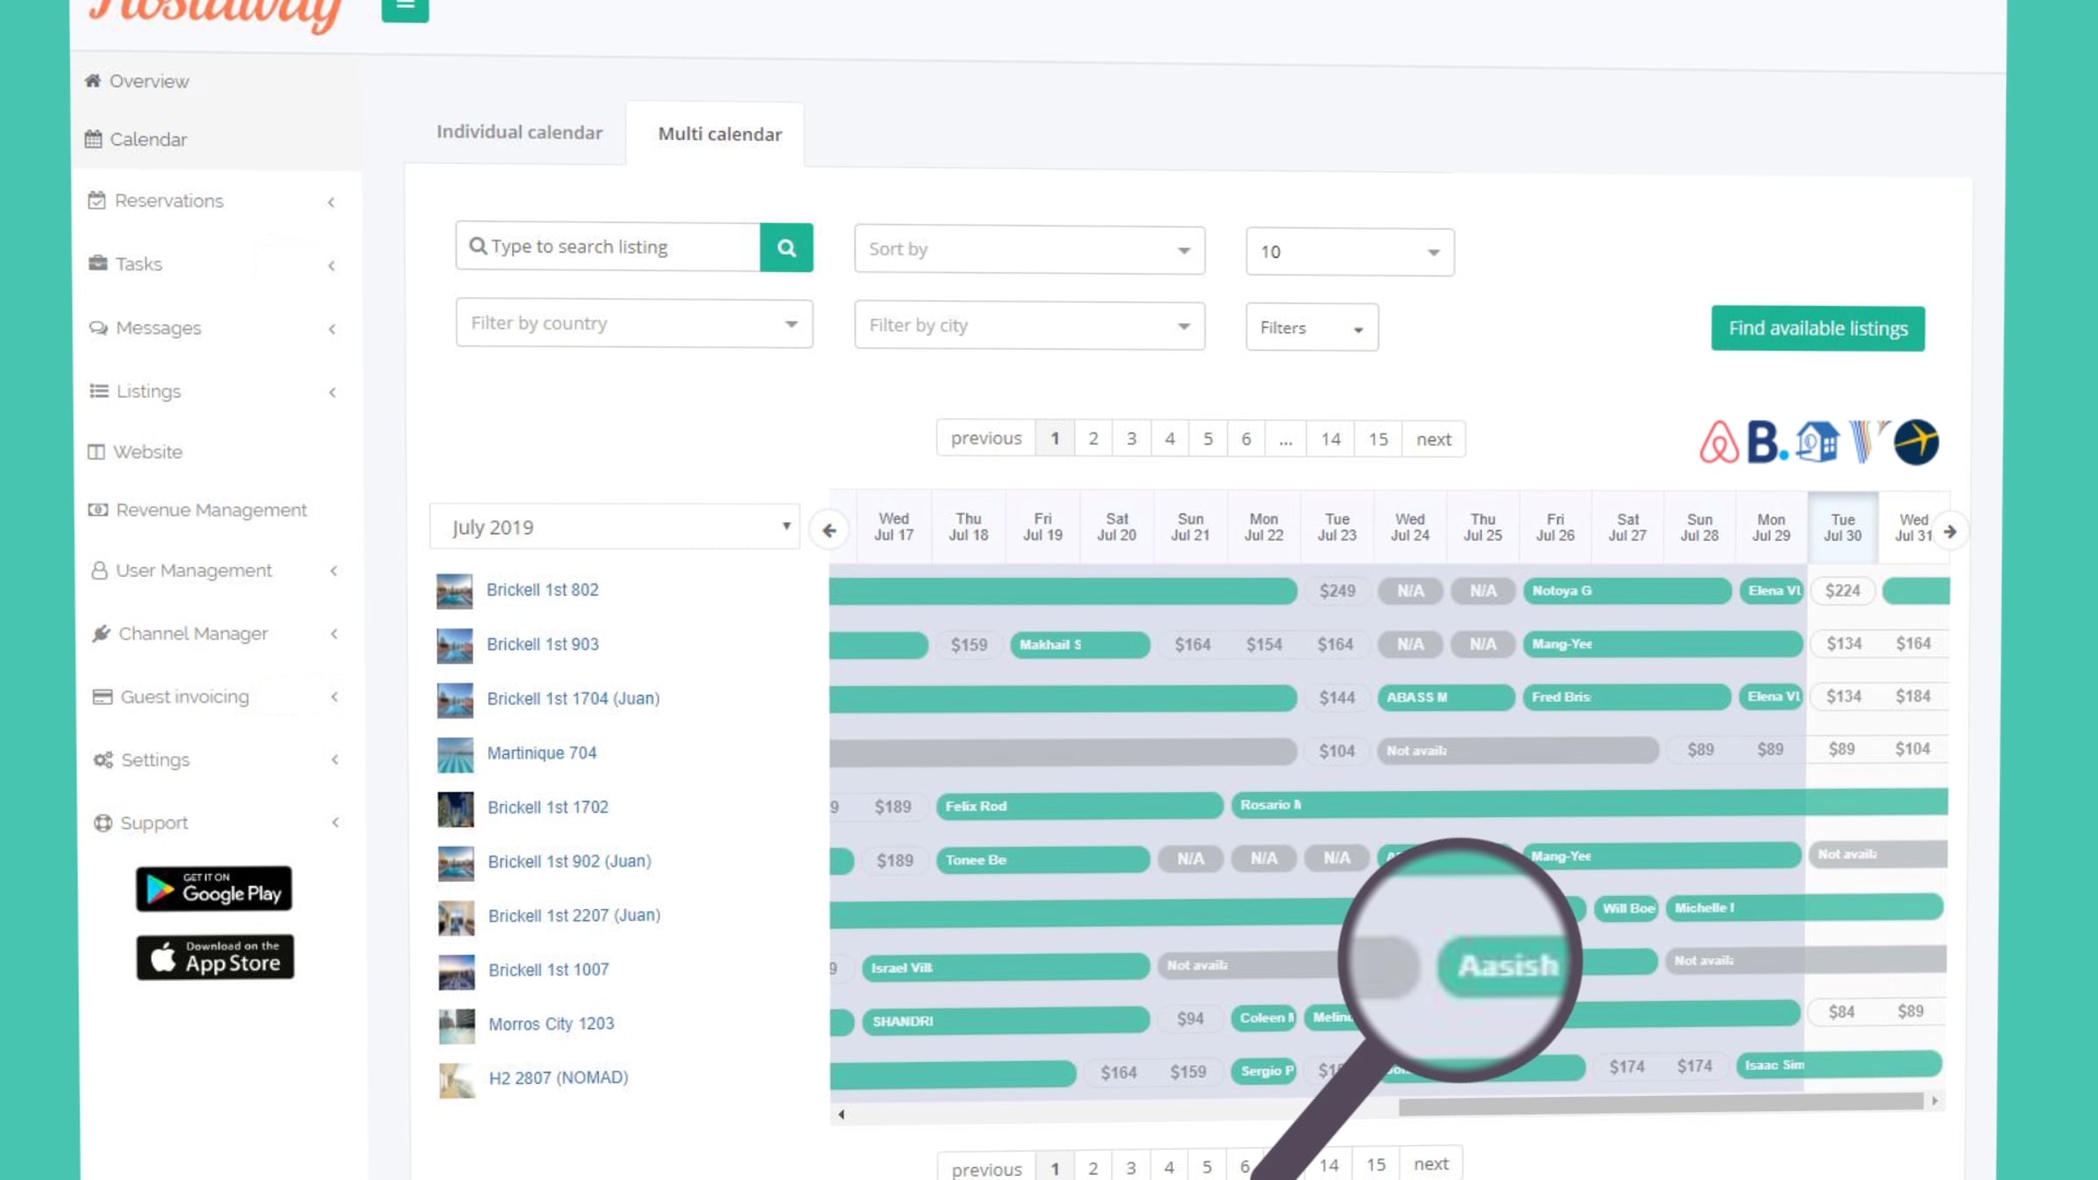Open the Brickell 1st 802 listing link
Screen dimensions: 2098x1180
542,590
